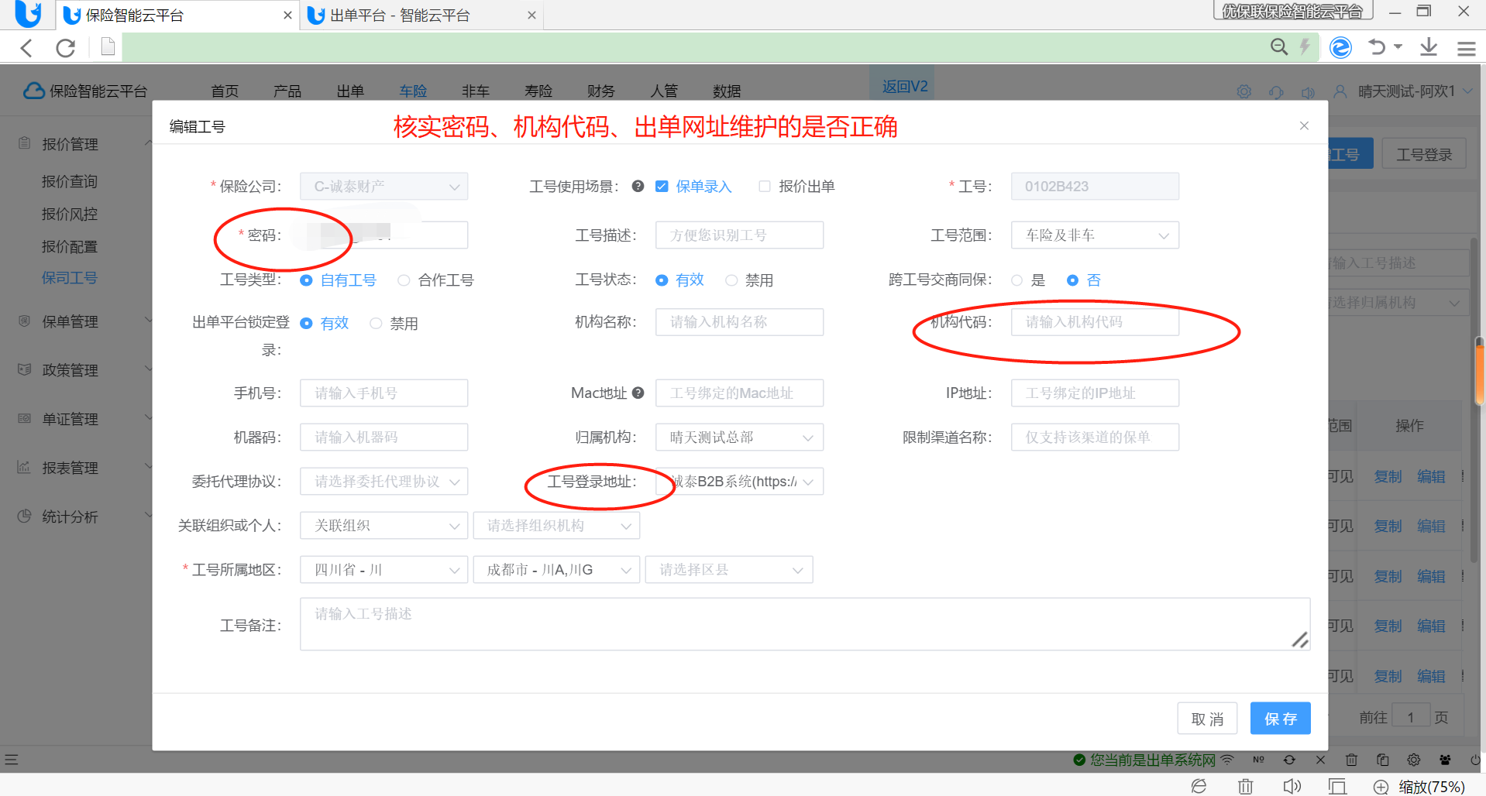Click the status bar power icon
1486x796 pixels.
tap(1476, 760)
